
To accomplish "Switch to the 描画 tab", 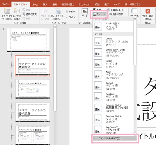I will point(55,4).
